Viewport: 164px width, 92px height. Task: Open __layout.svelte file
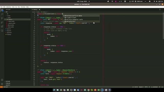pyautogui.click(x=17, y=23)
